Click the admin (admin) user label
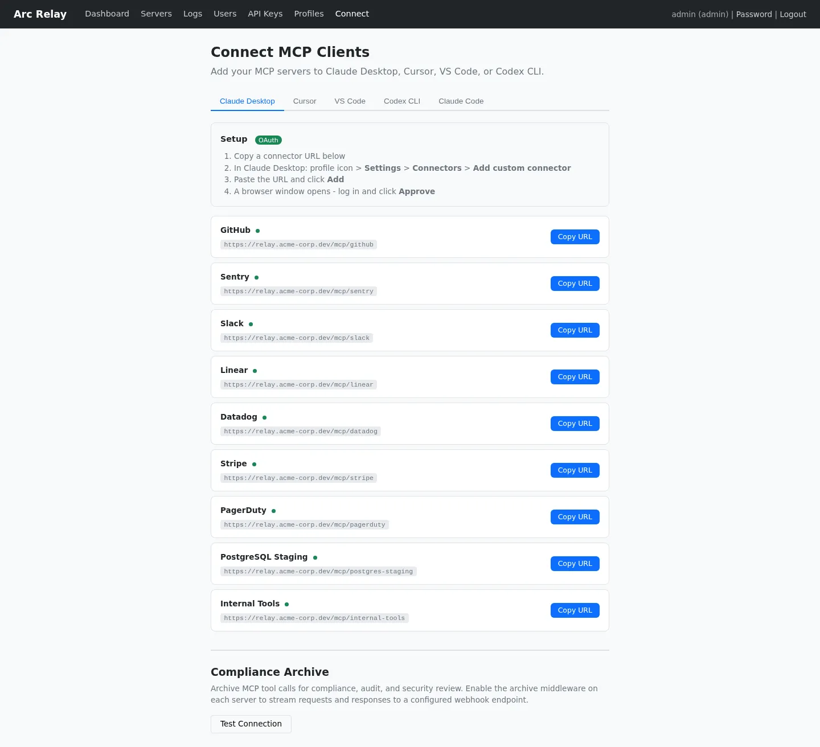The image size is (820, 747). [x=700, y=14]
